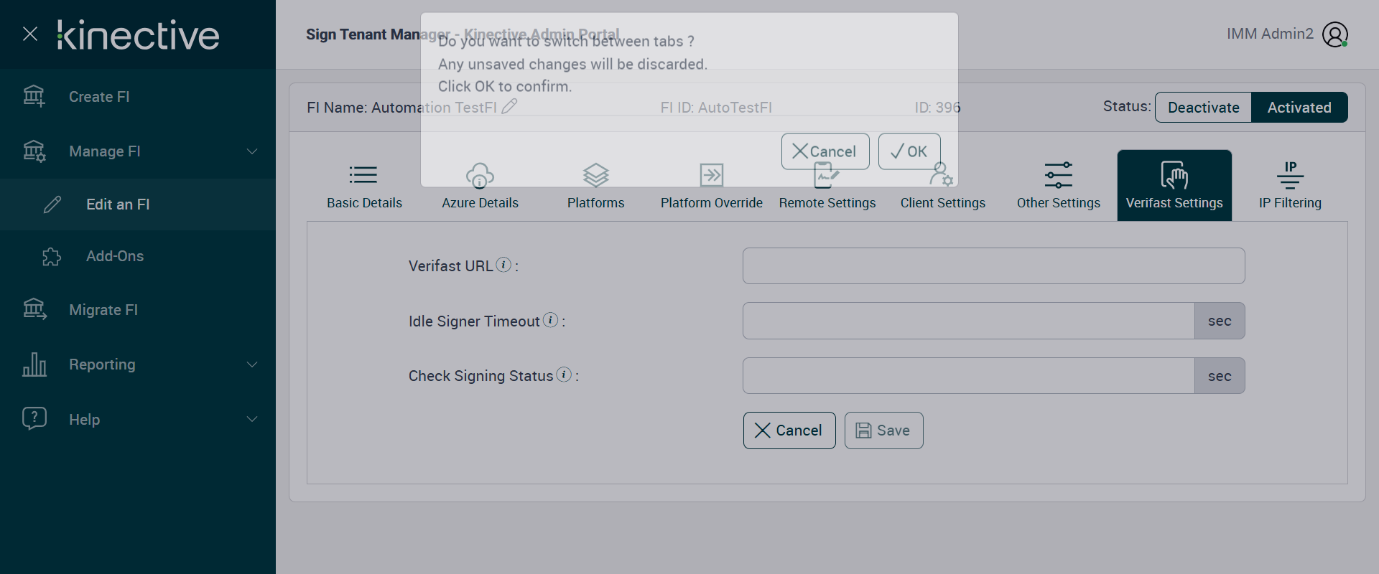Go to the Client Settings tab
Viewport: 1379px width, 574px height.
[x=943, y=185]
